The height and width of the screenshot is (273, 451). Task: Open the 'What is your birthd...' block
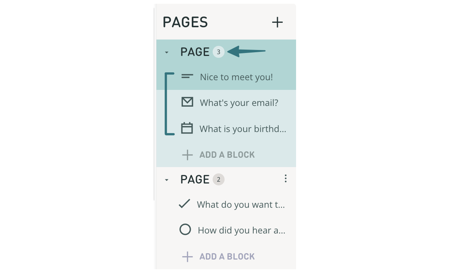click(x=243, y=129)
